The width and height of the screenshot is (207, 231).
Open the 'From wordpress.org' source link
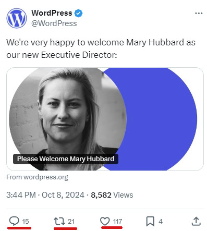(x=37, y=177)
